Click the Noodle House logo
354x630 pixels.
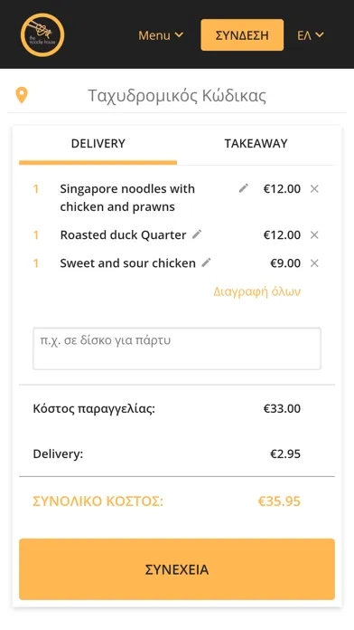(x=42, y=34)
